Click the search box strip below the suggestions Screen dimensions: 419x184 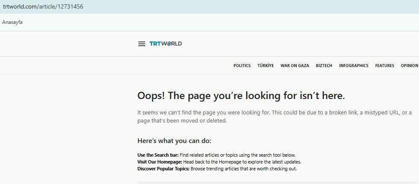tap(278, 182)
